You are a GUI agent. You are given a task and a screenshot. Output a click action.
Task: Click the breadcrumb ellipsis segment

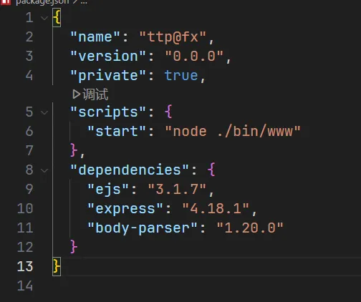84,2
